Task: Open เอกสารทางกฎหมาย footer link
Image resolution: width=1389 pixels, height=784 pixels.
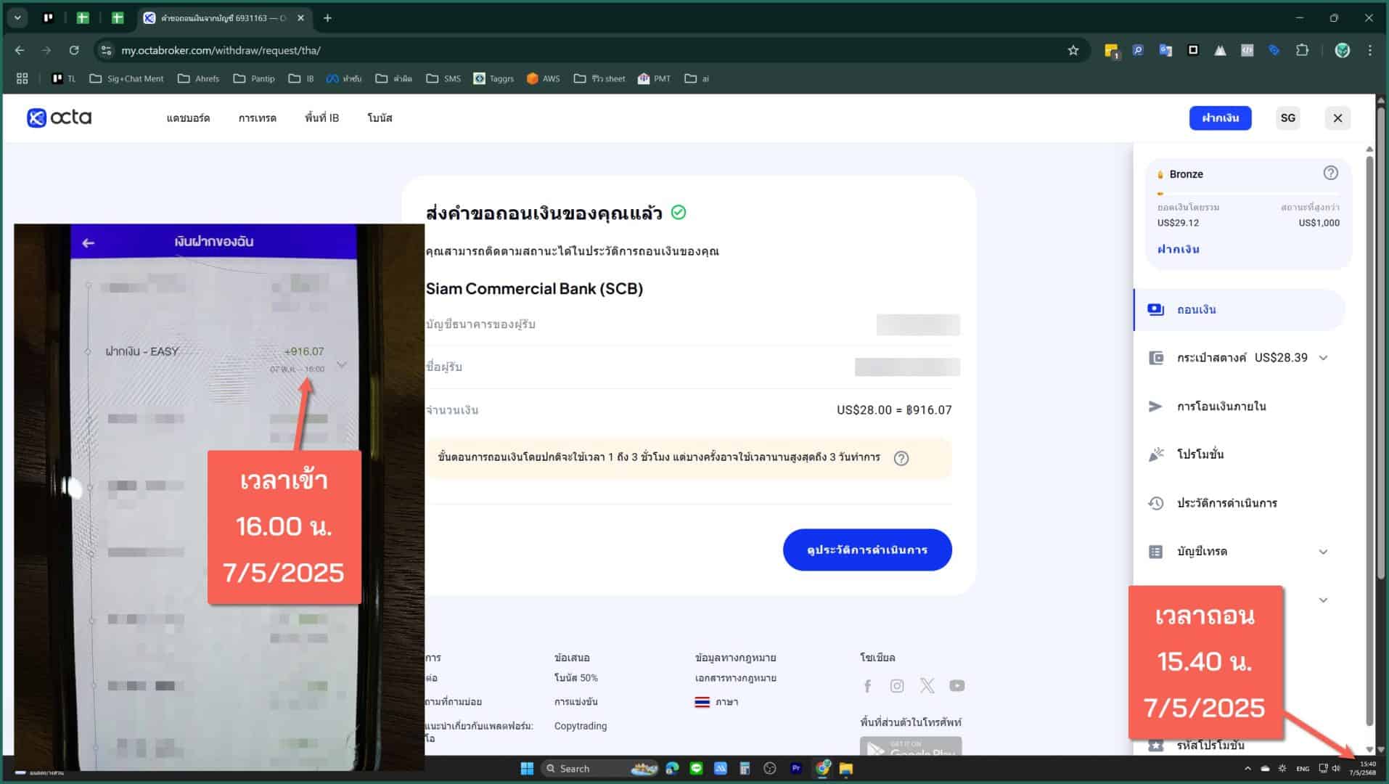Action: coord(735,678)
